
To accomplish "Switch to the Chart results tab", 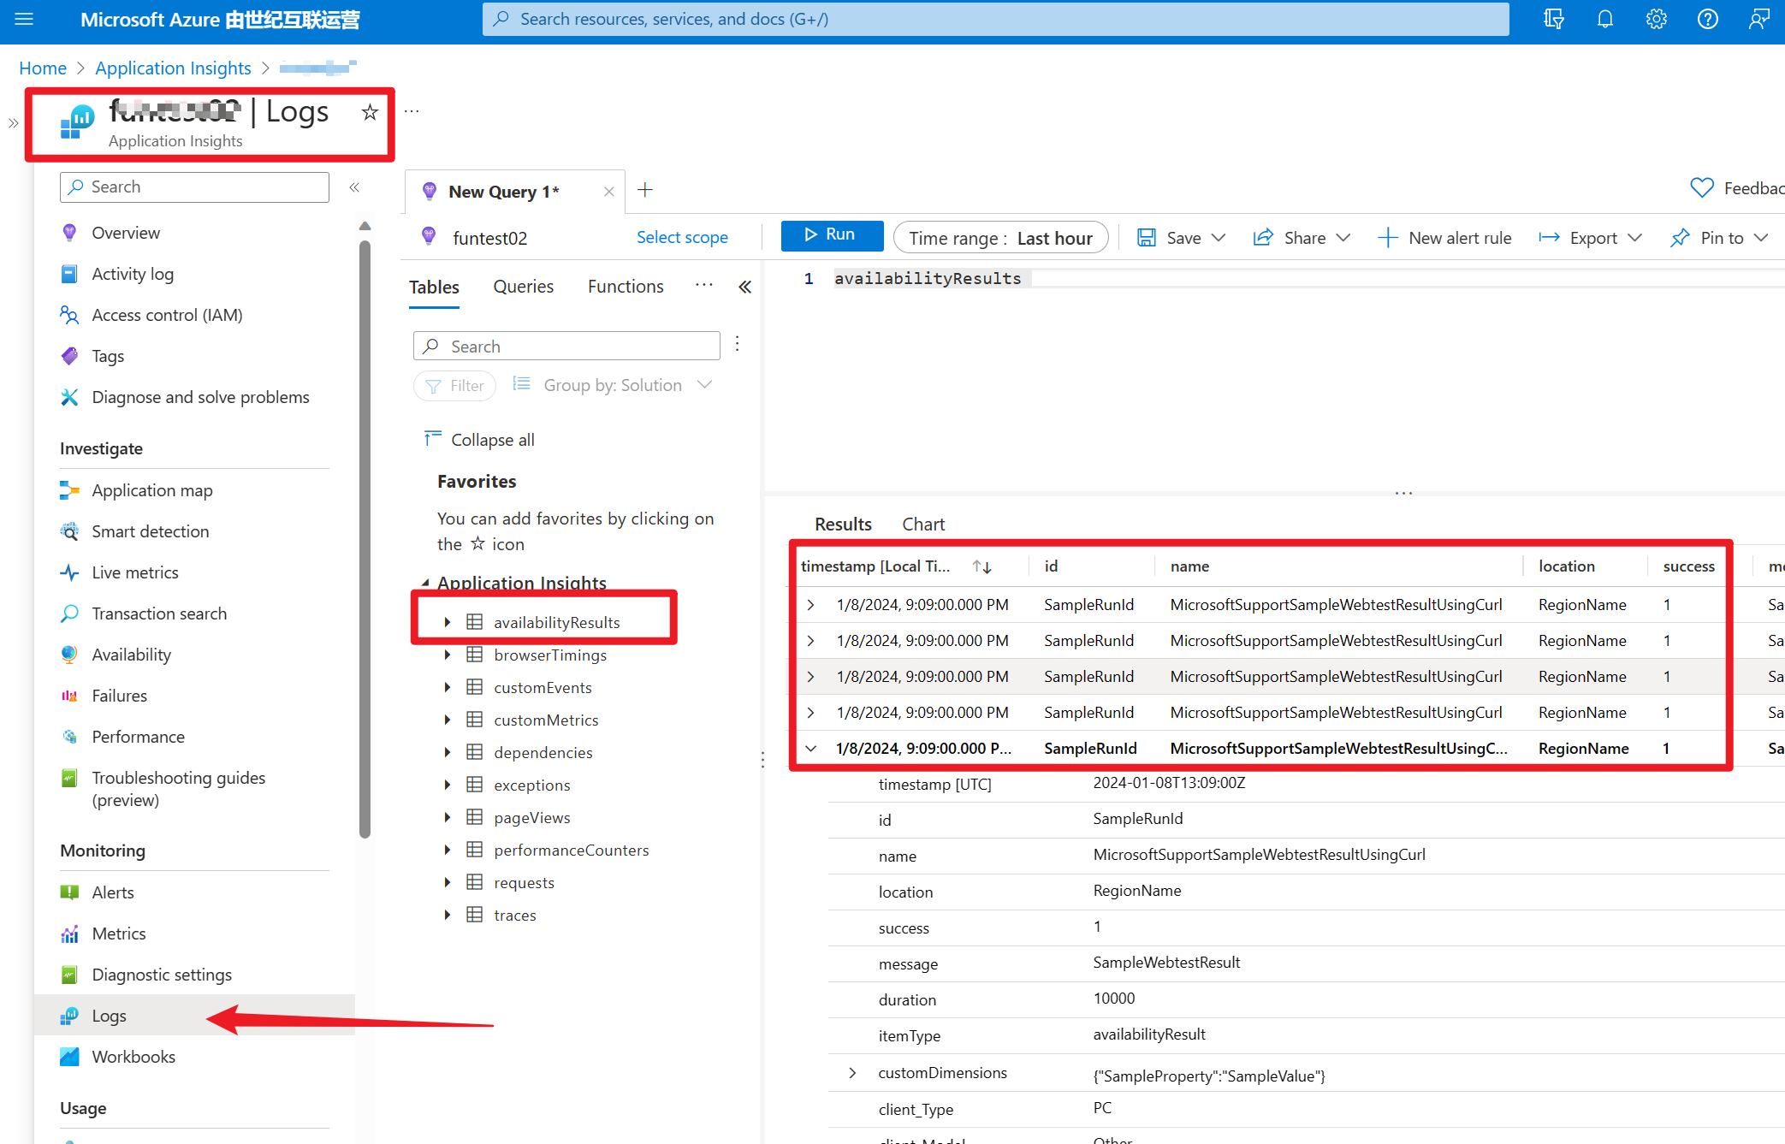I will point(922,524).
